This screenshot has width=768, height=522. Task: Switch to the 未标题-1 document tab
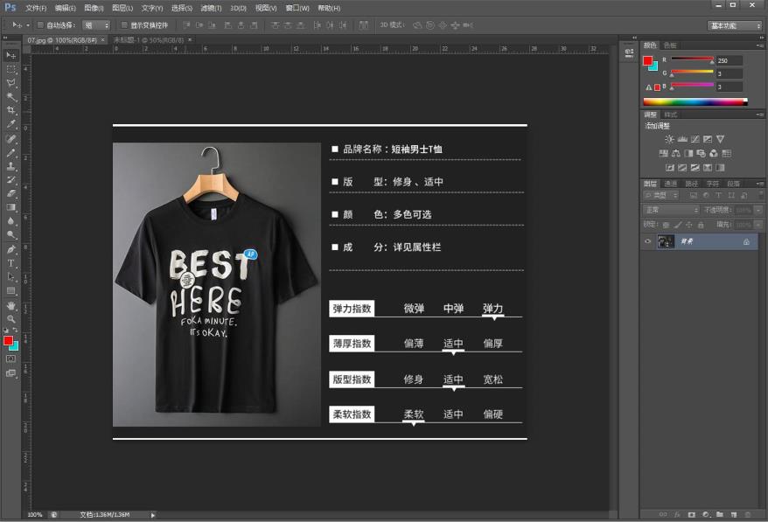coord(149,39)
